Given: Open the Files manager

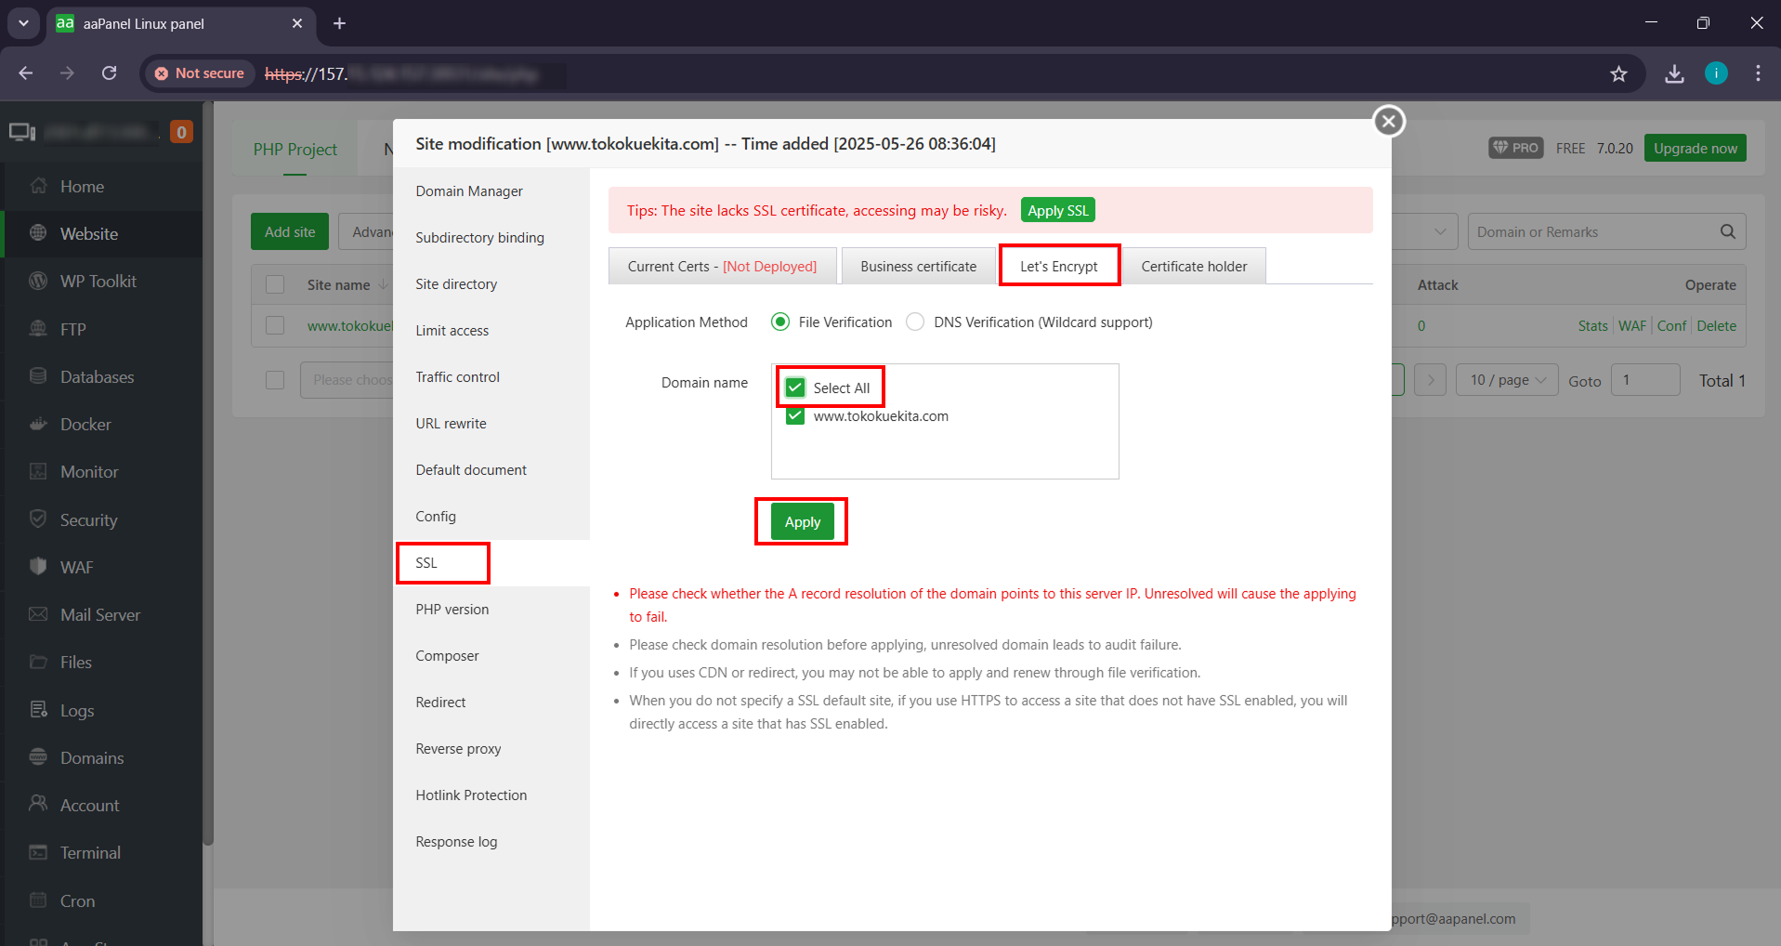Looking at the screenshot, I should click(76, 662).
